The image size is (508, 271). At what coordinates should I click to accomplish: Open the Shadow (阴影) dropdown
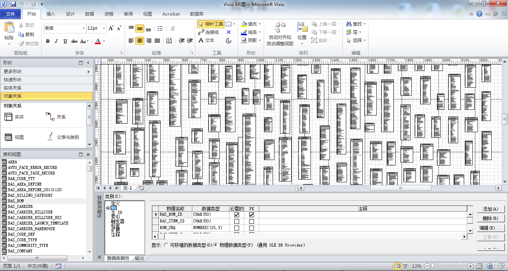[x=260, y=40]
